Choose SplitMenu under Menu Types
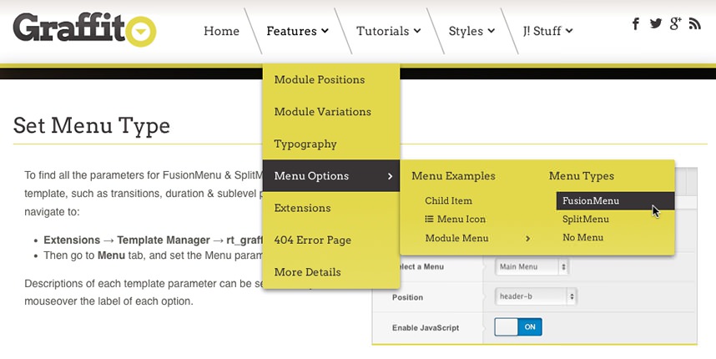Viewport: 716px width, 359px height. coord(586,220)
